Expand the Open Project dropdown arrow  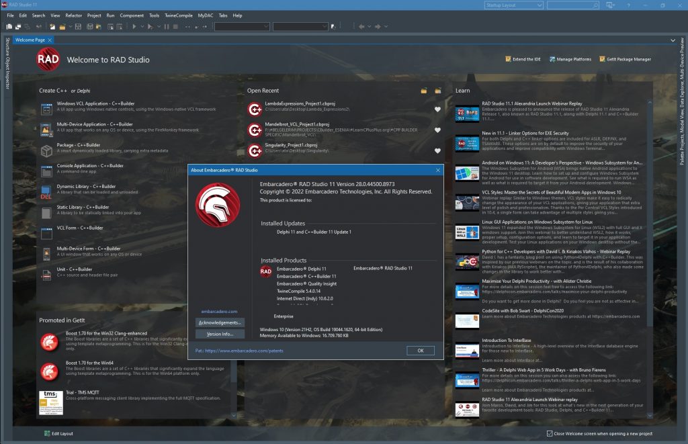click(x=70, y=27)
